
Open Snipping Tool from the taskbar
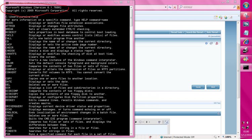(246, 16)
